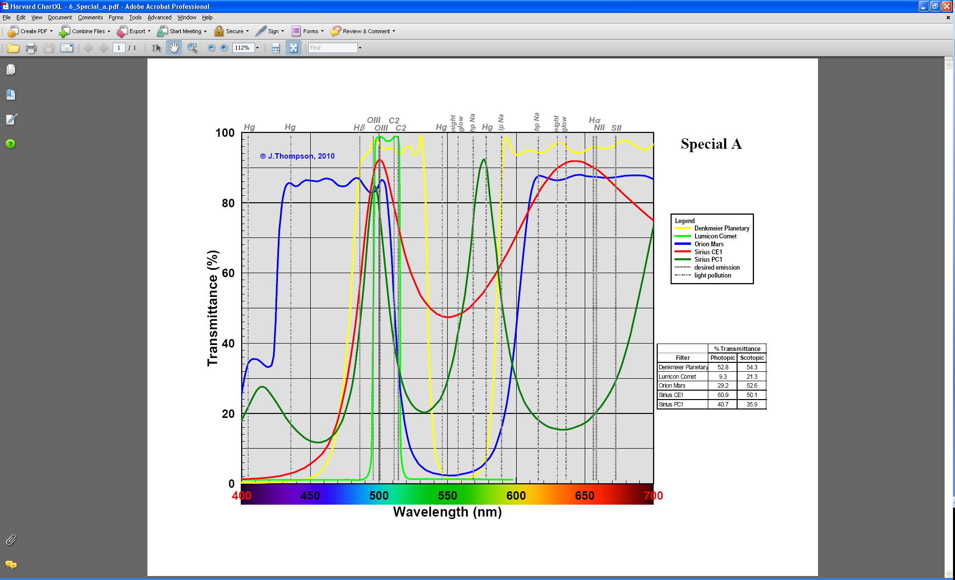This screenshot has height=580, width=955.
Task: Open the How To help panel
Action: point(10,144)
